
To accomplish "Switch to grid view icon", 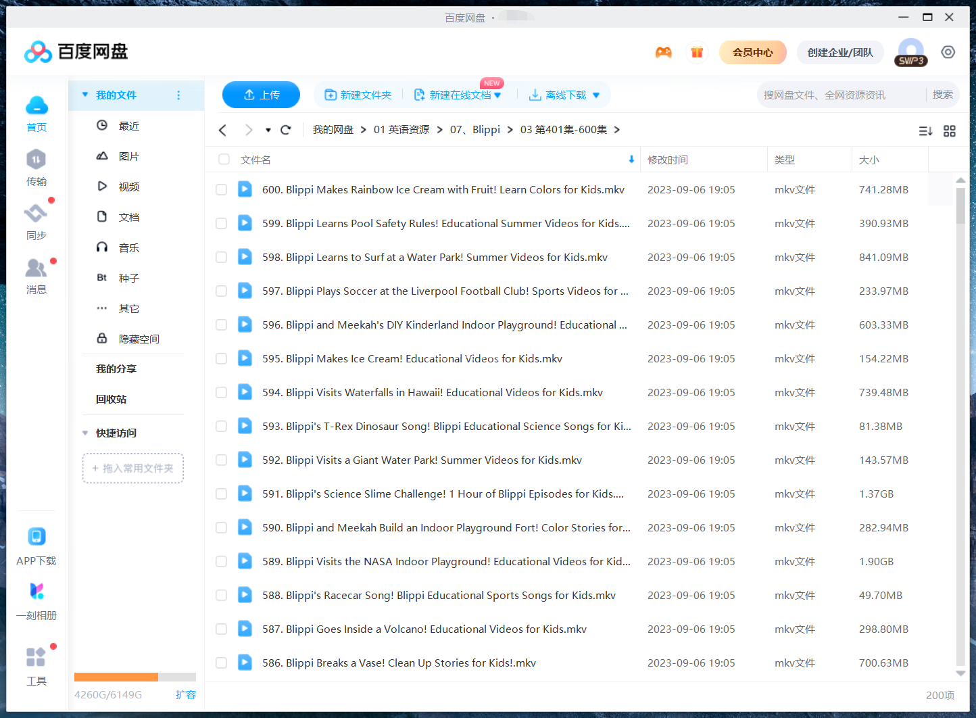I will [950, 130].
